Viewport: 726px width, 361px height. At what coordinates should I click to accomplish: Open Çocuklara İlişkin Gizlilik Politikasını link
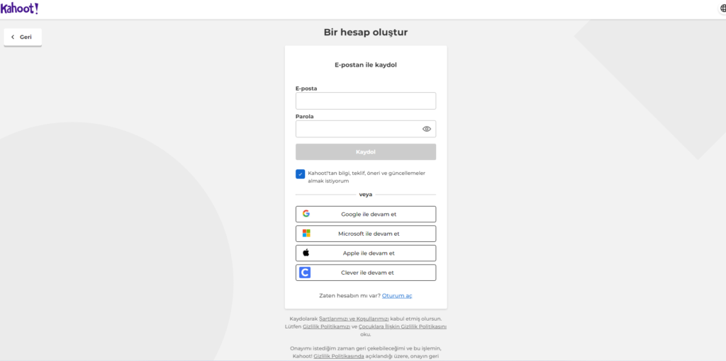(x=403, y=326)
